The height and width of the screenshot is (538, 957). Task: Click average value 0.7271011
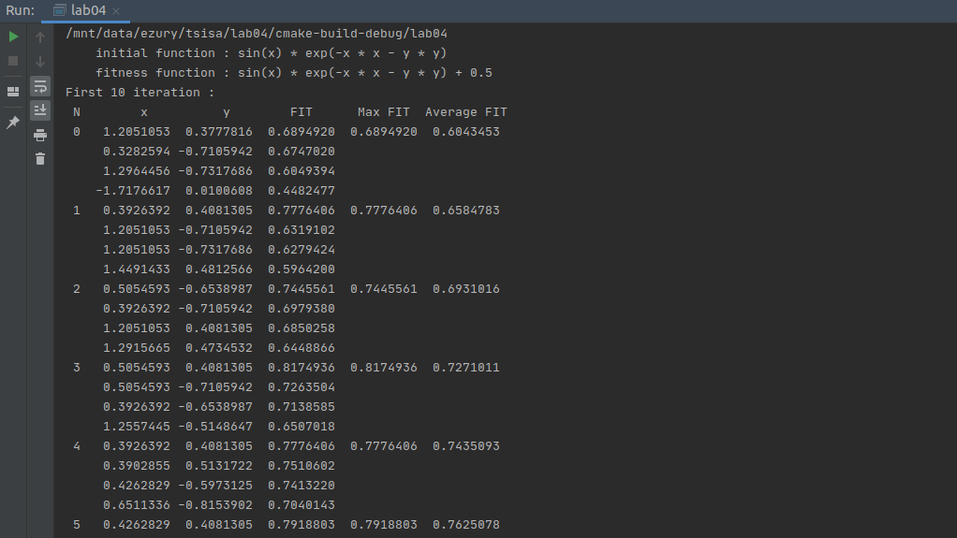click(465, 367)
